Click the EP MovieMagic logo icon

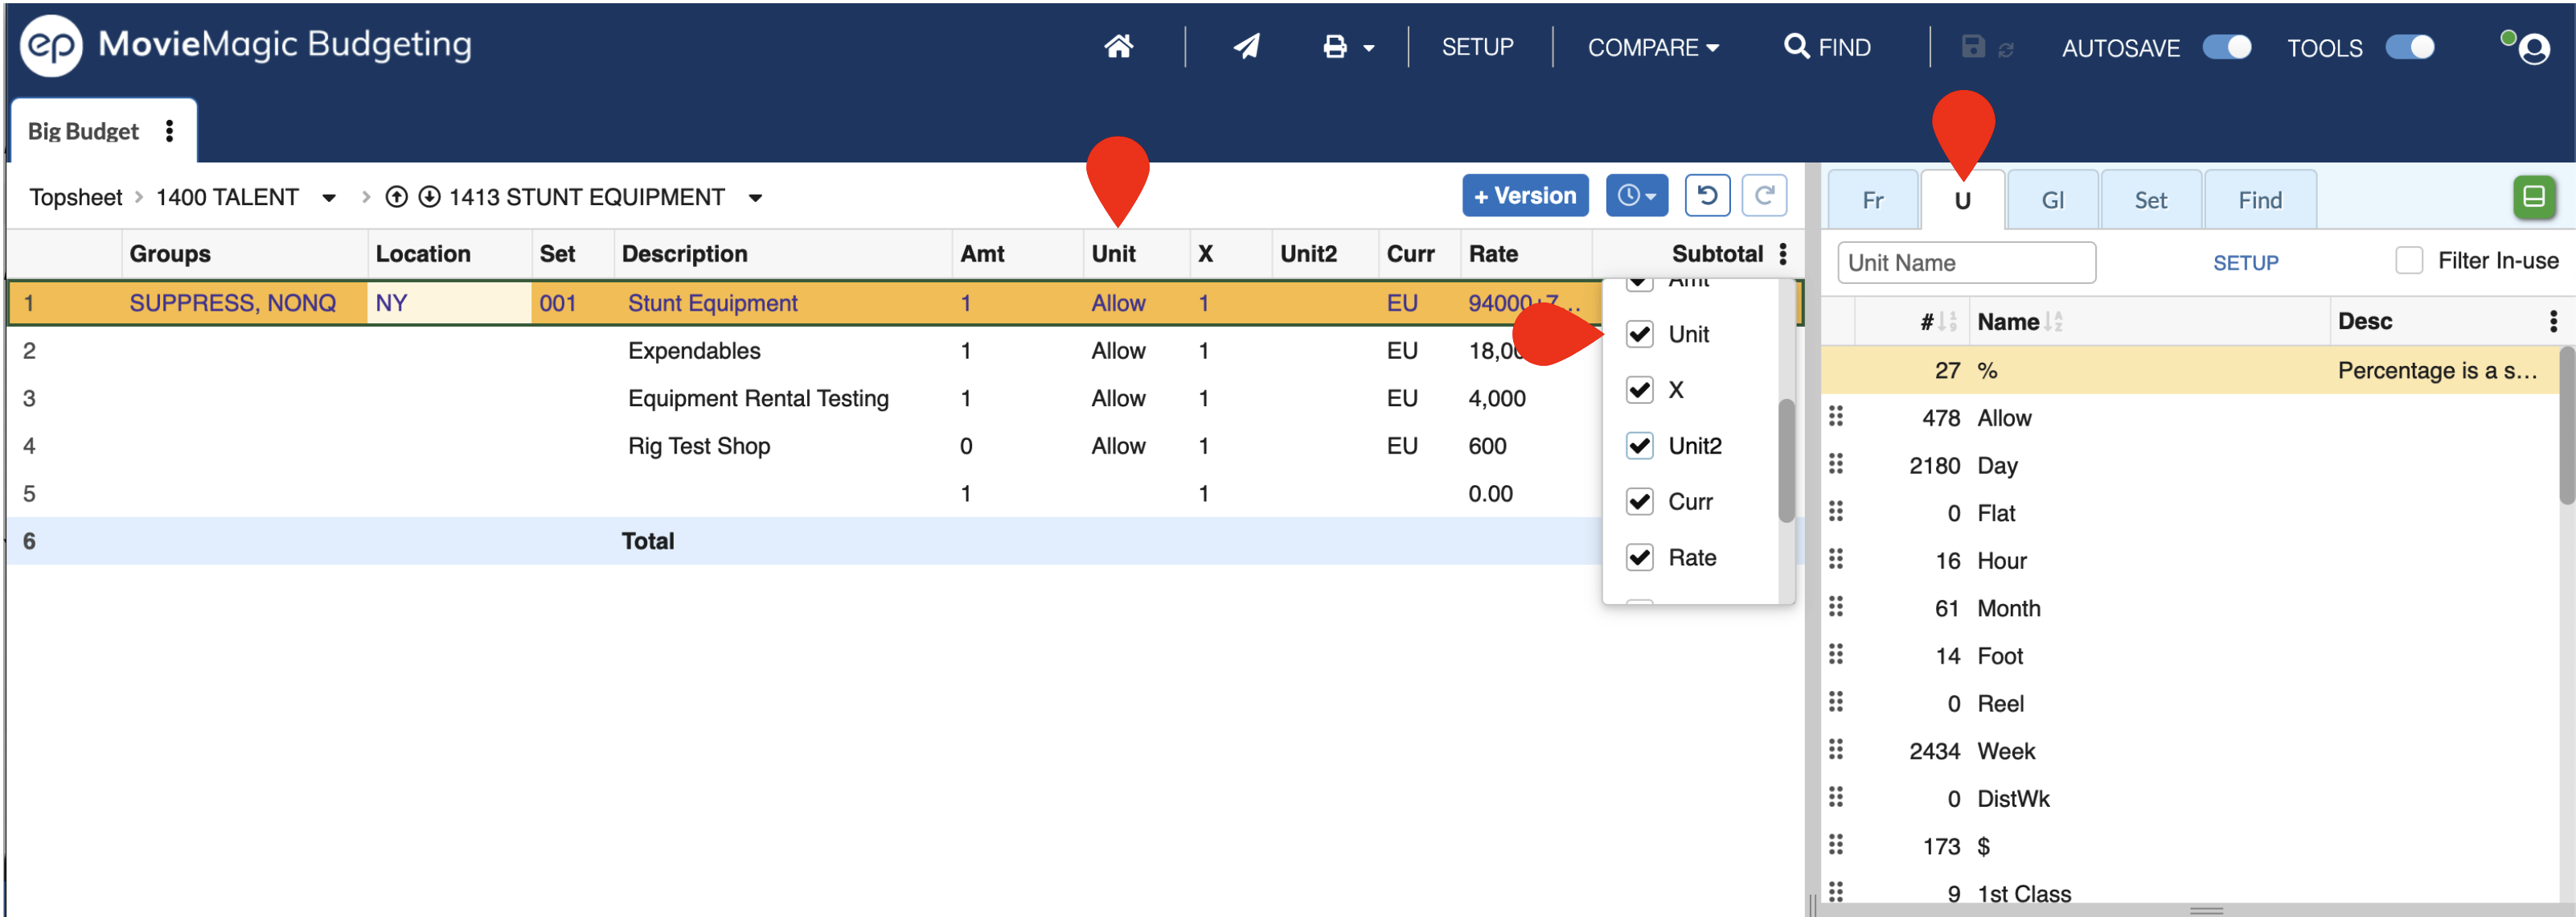(50, 45)
